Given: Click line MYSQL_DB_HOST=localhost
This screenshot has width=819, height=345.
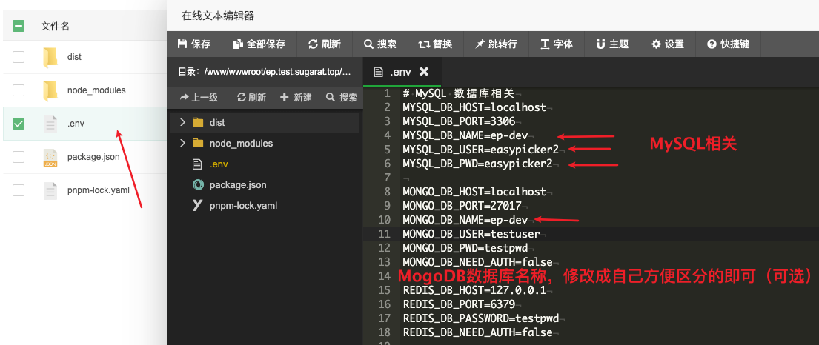Looking at the screenshot, I should pos(474,107).
